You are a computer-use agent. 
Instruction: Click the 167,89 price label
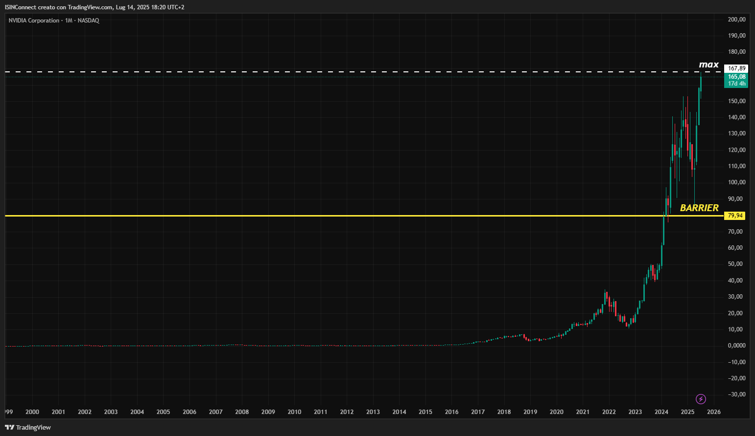736,68
